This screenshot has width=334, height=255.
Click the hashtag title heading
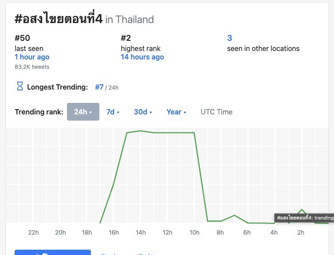pyautogui.click(x=59, y=19)
